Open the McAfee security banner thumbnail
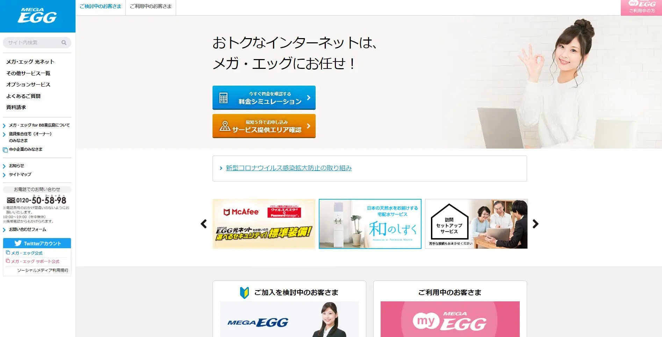 264,224
